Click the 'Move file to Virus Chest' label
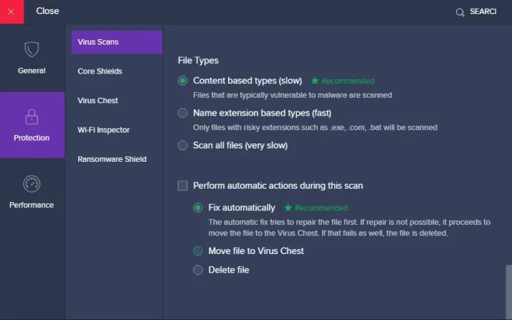 pyautogui.click(x=256, y=251)
